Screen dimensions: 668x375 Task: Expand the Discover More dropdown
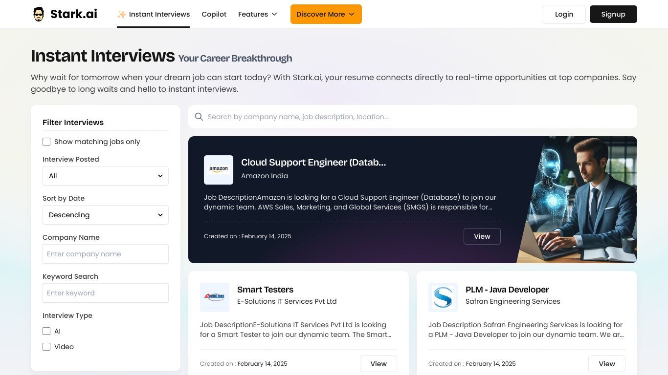[326, 14]
